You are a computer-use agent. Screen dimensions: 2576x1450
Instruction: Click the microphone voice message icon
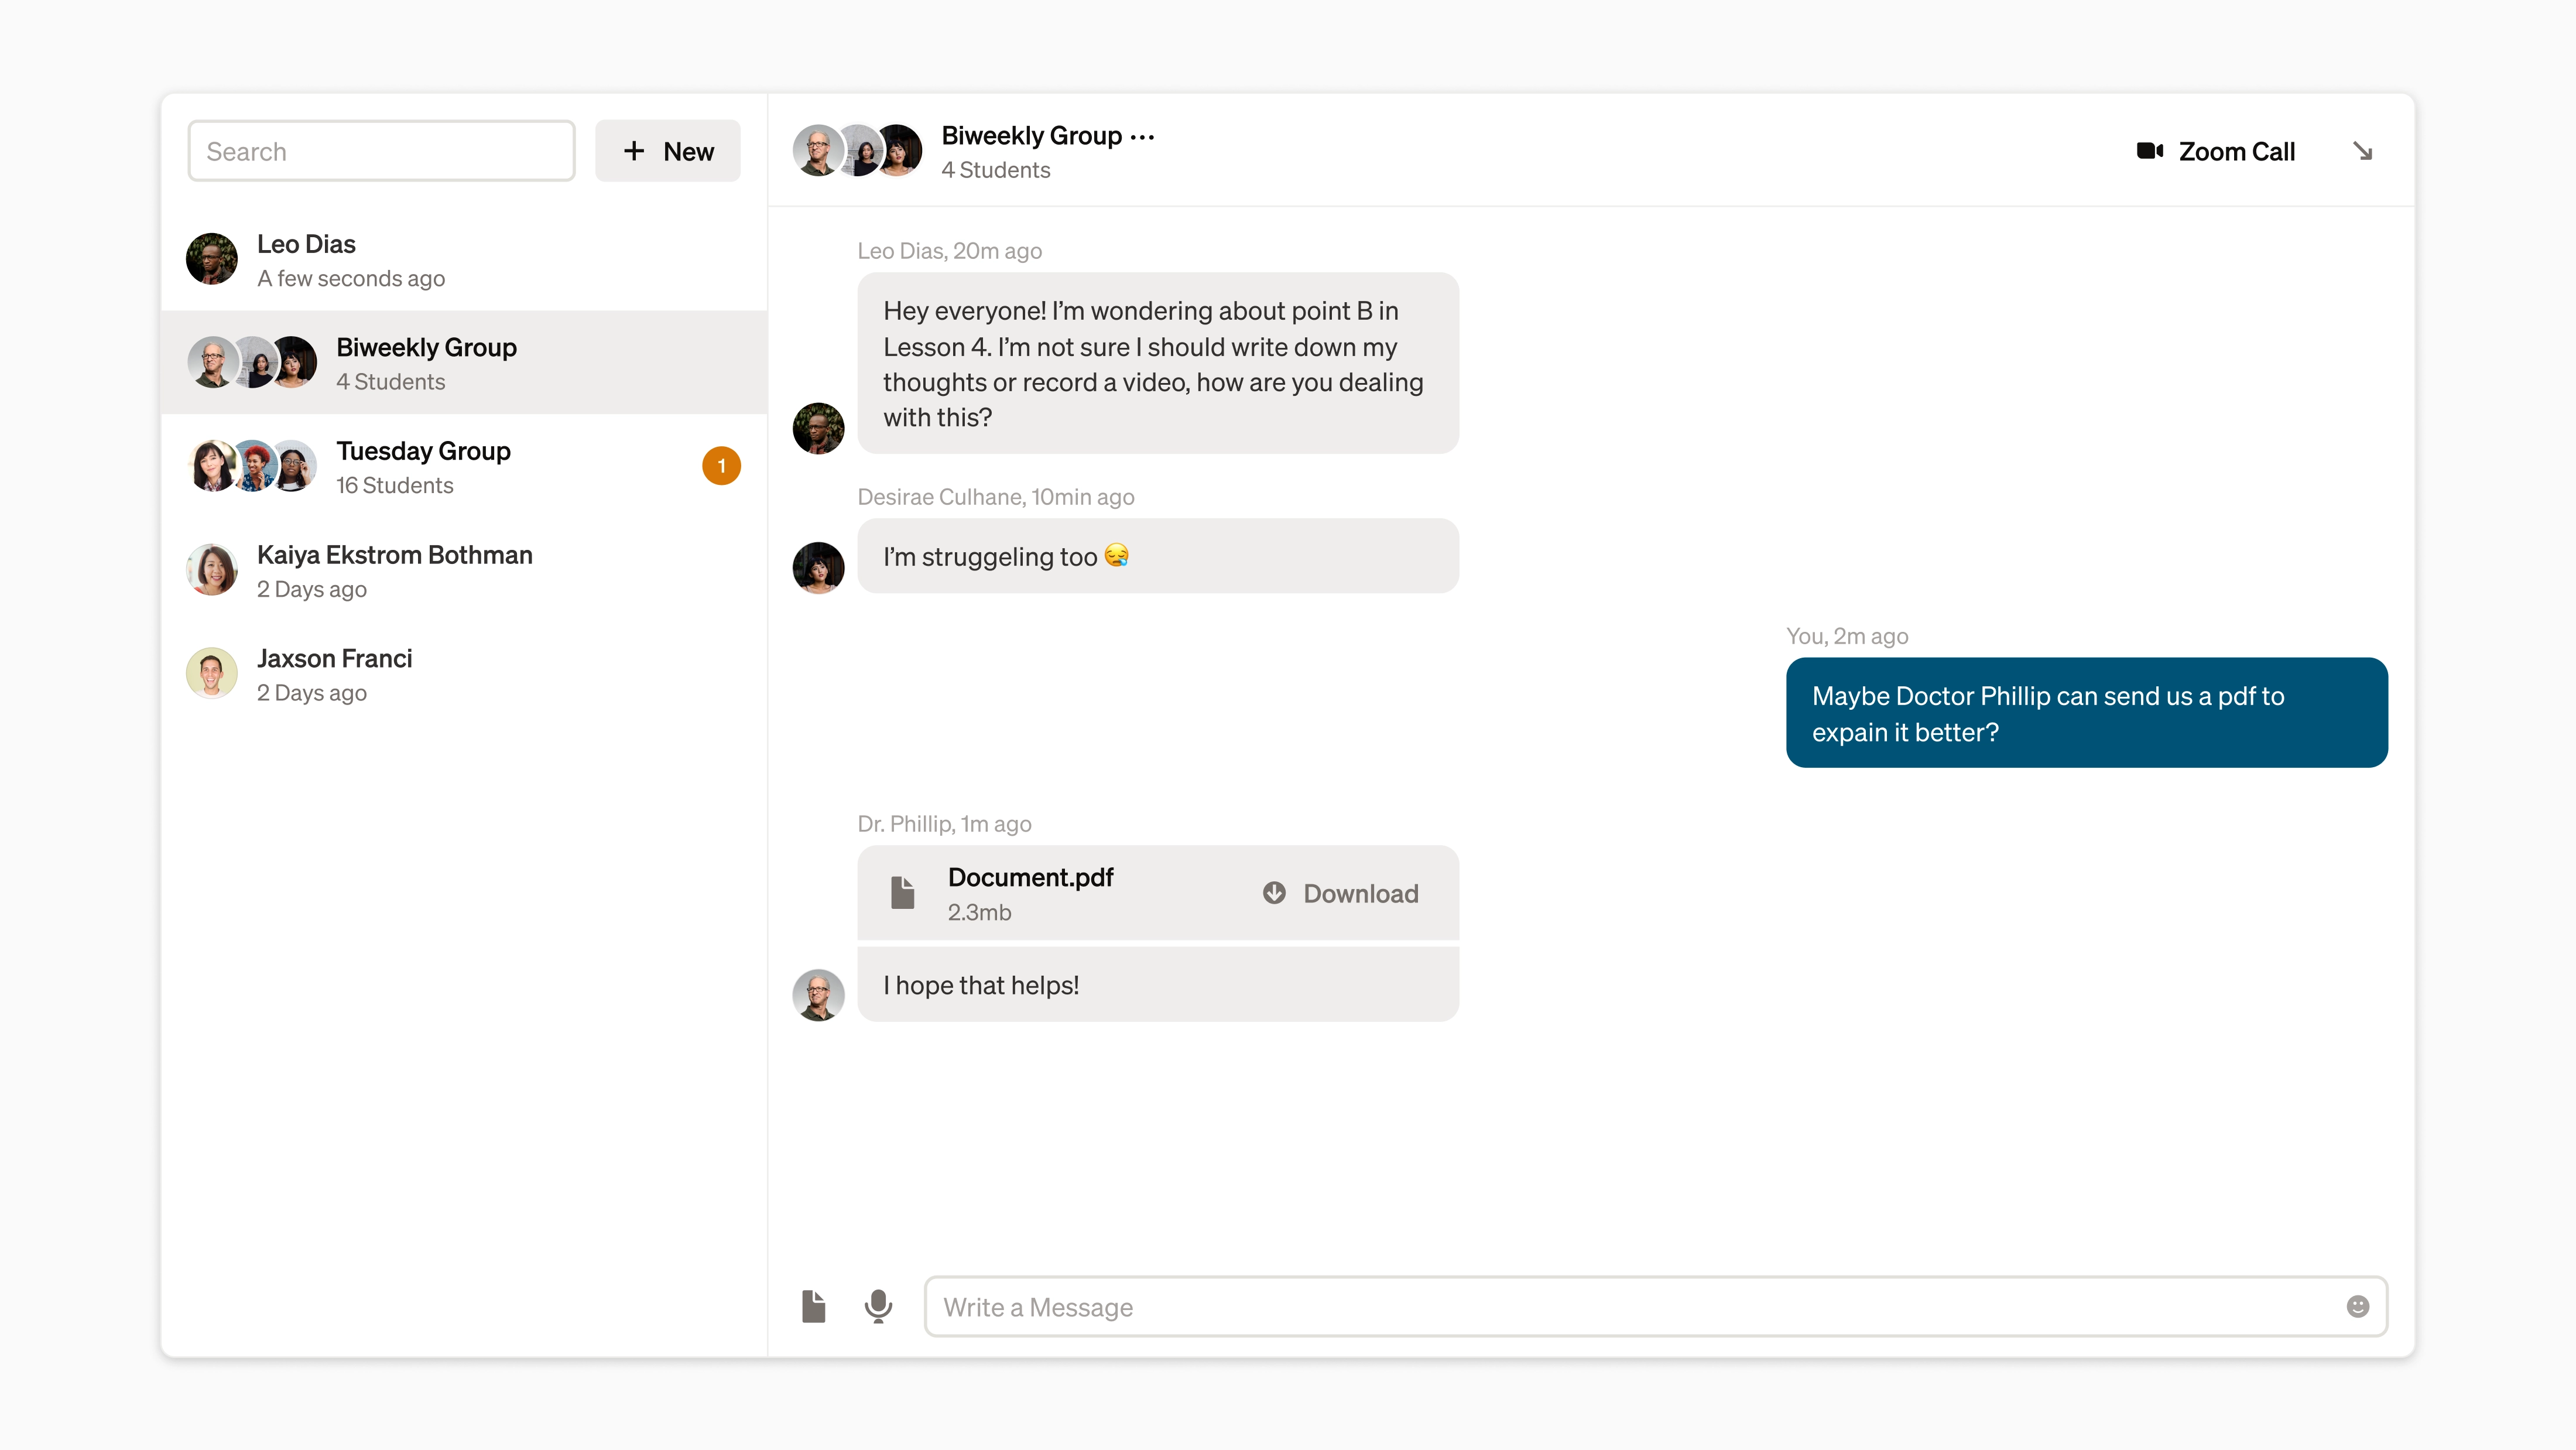(878, 1306)
